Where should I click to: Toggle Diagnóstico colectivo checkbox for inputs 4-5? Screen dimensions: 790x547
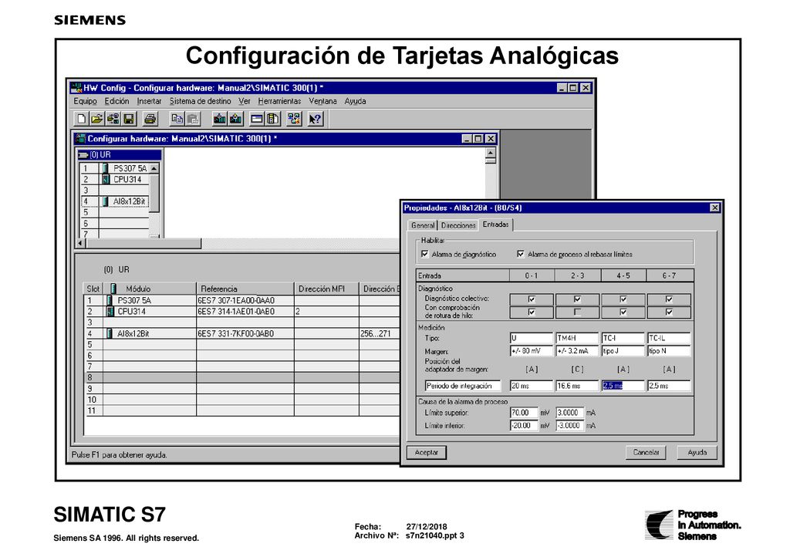coord(623,299)
